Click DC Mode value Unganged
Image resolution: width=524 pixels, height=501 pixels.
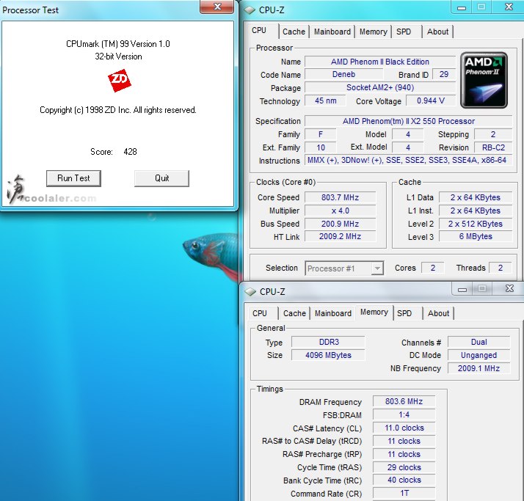(x=479, y=355)
